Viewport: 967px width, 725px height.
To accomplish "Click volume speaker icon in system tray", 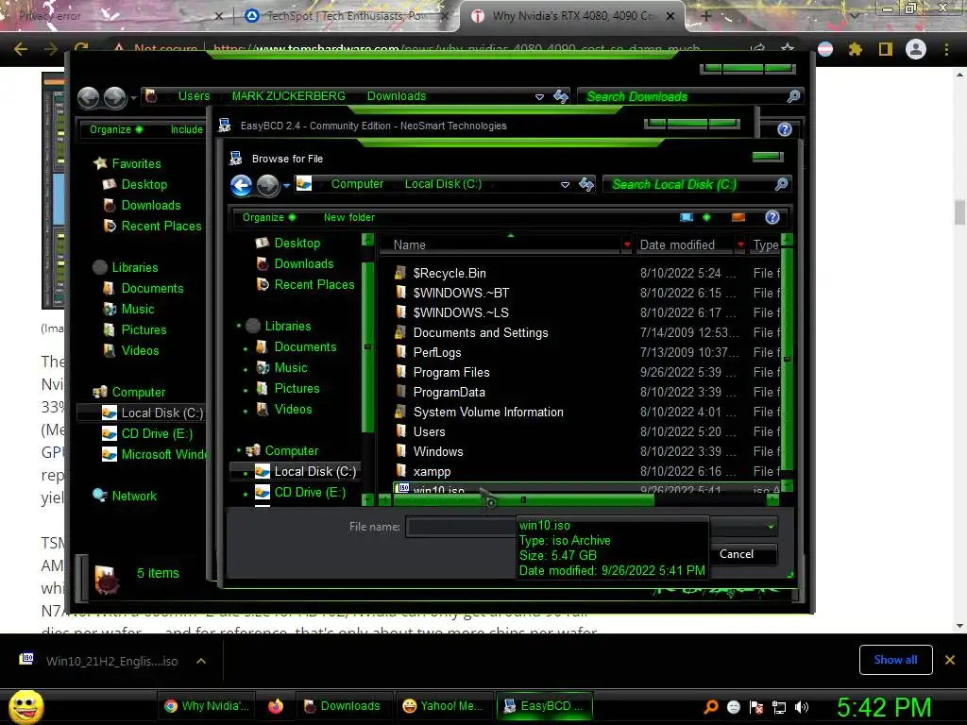I will point(802,706).
